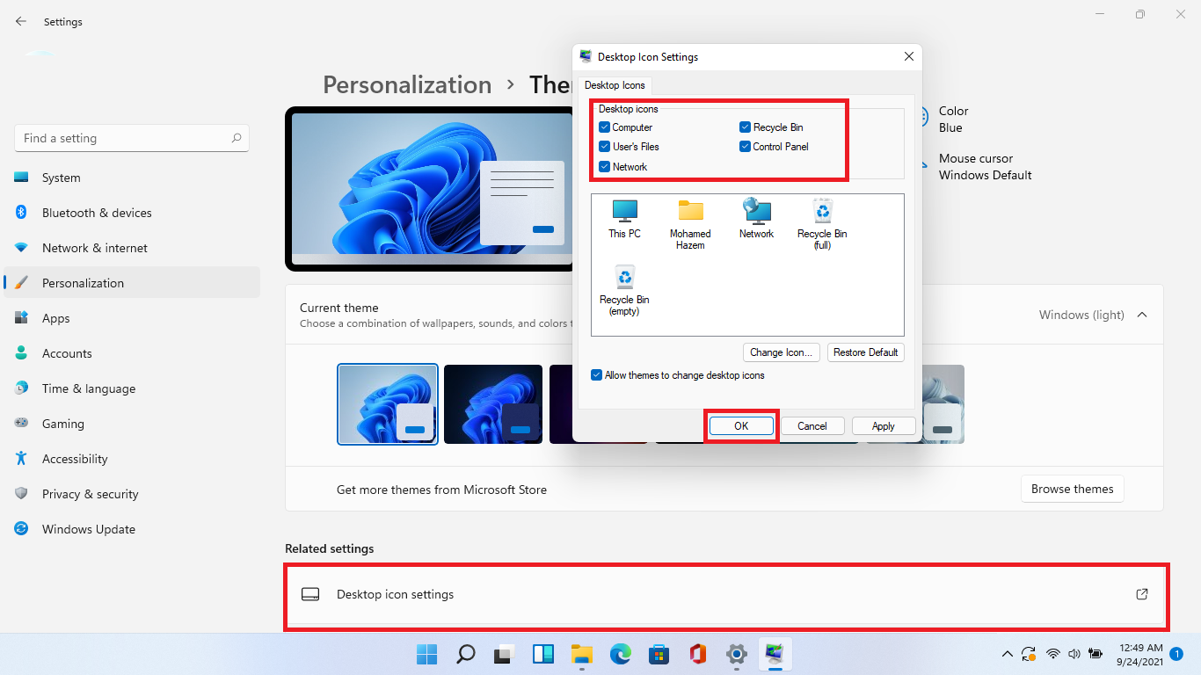Show hidden tray icons chevron
Viewport: 1201px width, 675px height.
point(1008,654)
